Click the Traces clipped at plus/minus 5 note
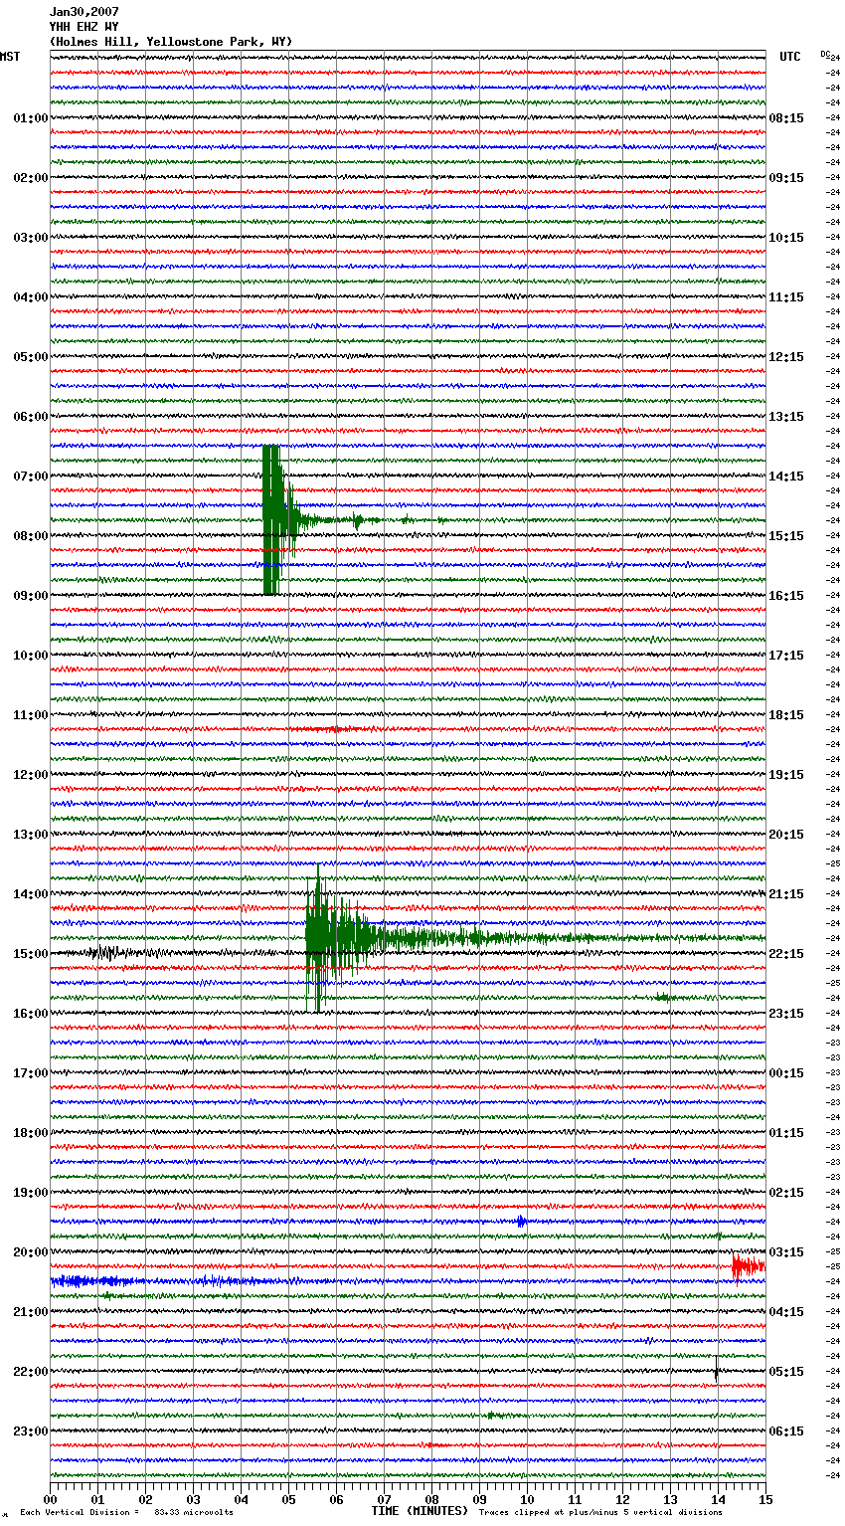Image resolution: width=845 pixels, height=1526 pixels. [x=600, y=1512]
